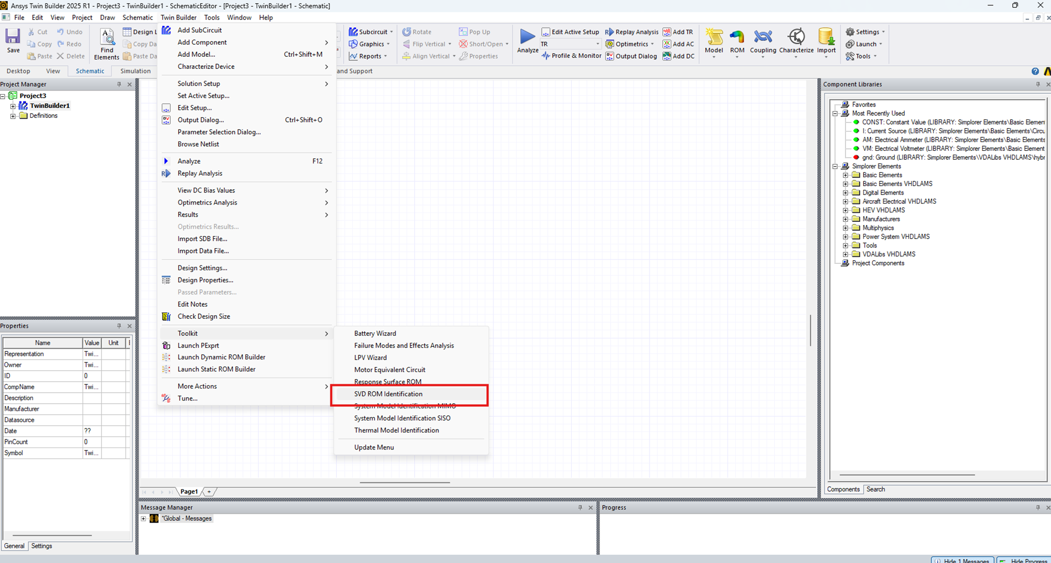Click the Component Libraries horizontal scrollbar
Viewport: 1051px width, 563px height.
[907, 475]
